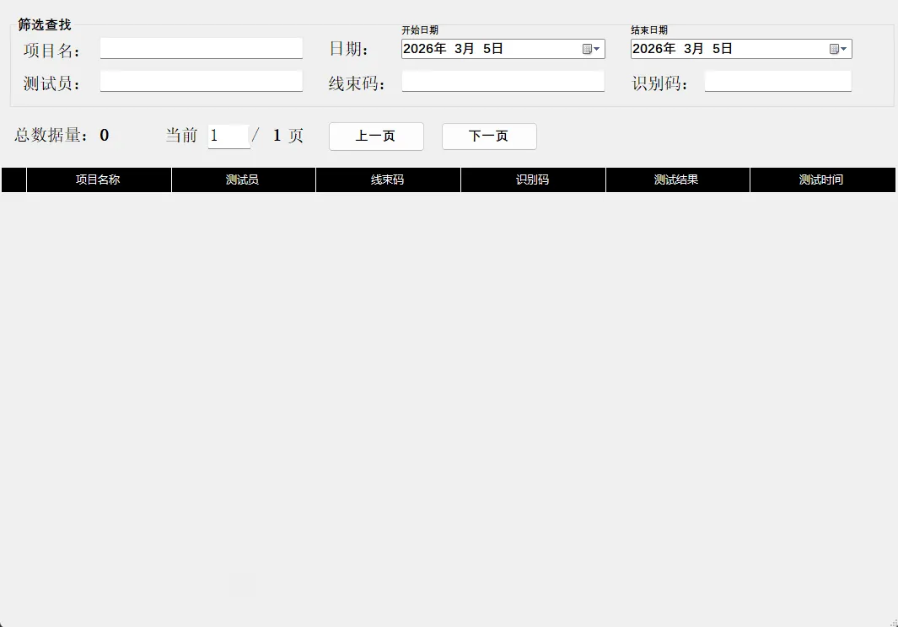This screenshot has width=898, height=627.
Task: Click the 线束码 table column header
Action: pyautogui.click(x=388, y=180)
